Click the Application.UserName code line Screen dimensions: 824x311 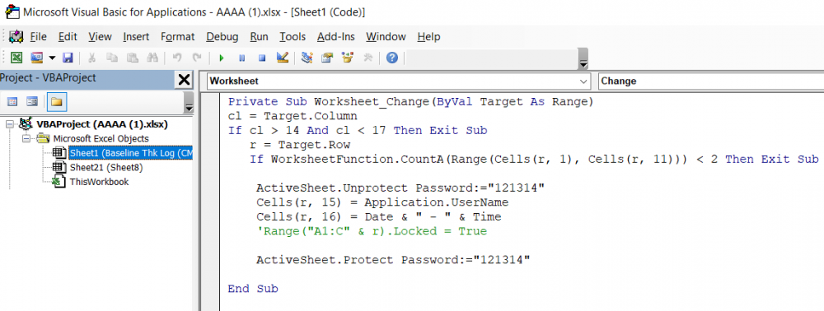[382, 202]
